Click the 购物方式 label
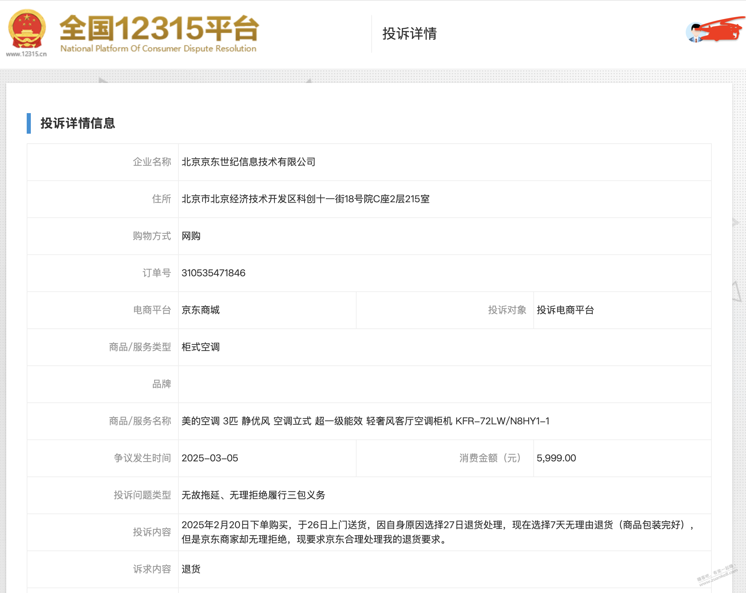The image size is (746, 593). pyautogui.click(x=152, y=236)
